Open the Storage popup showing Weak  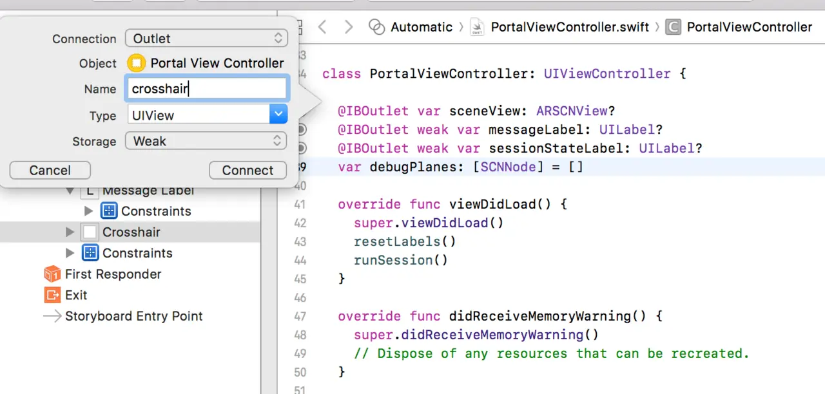point(206,141)
